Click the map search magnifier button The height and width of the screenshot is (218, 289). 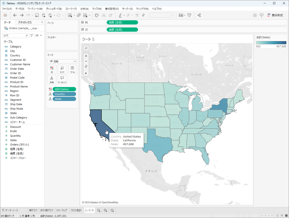(86, 48)
